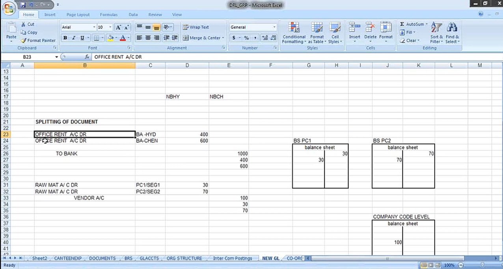This screenshot has width=503, height=269.
Task: Click Insert cells button
Action: (x=354, y=33)
